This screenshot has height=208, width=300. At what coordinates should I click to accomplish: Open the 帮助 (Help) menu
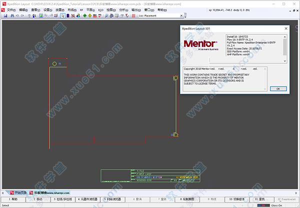(162, 9)
